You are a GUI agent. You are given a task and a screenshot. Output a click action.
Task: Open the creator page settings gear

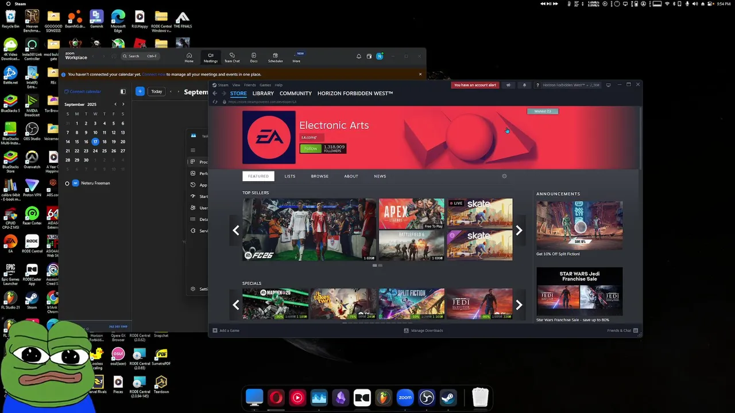pos(504,176)
